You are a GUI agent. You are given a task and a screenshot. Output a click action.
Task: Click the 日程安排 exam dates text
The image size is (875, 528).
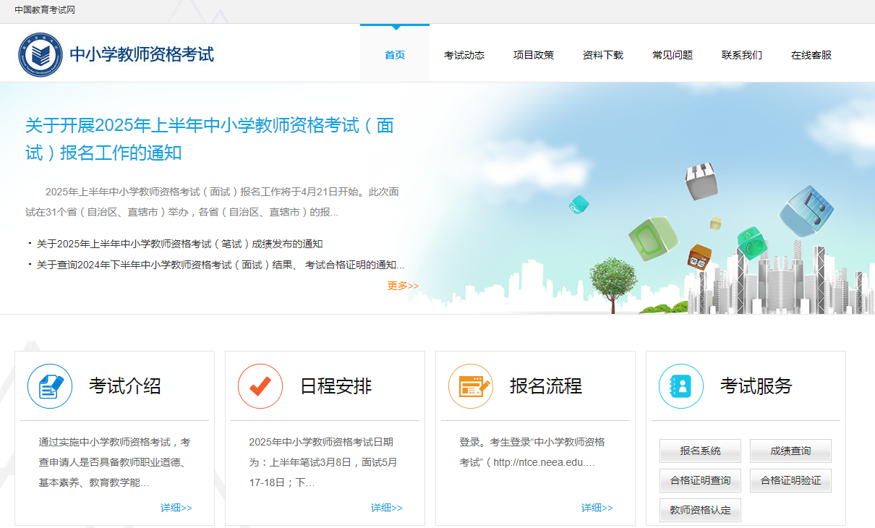323,462
